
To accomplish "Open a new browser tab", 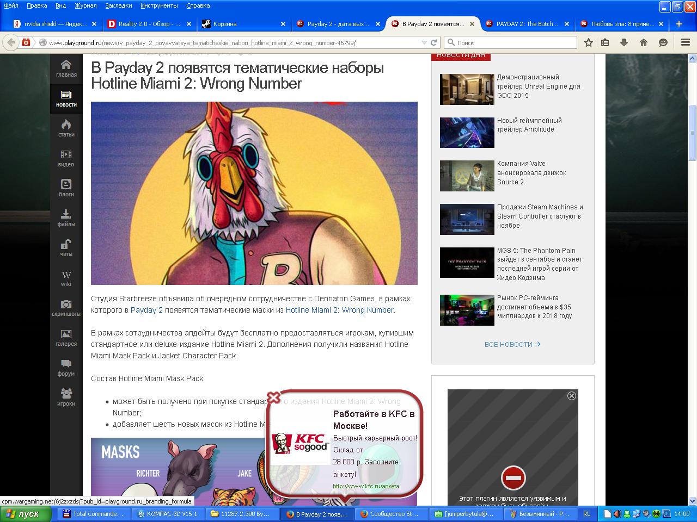I will pyautogui.click(x=679, y=24).
